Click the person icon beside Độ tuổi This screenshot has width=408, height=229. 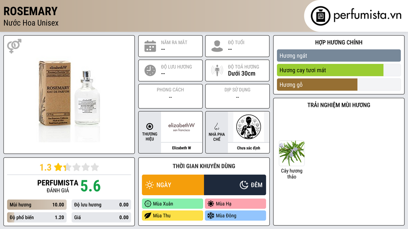217,46
